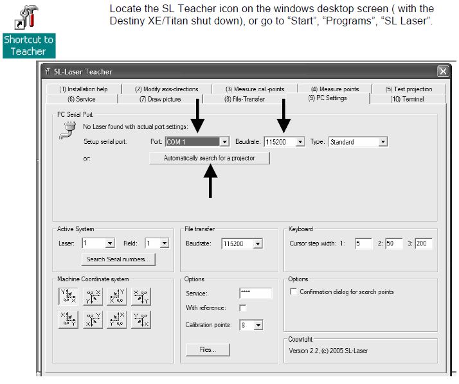The height and width of the screenshot is (384, 459).
Task: Click Automatically search for a projector
Action: pyautogui.click(x=209, y=158)
